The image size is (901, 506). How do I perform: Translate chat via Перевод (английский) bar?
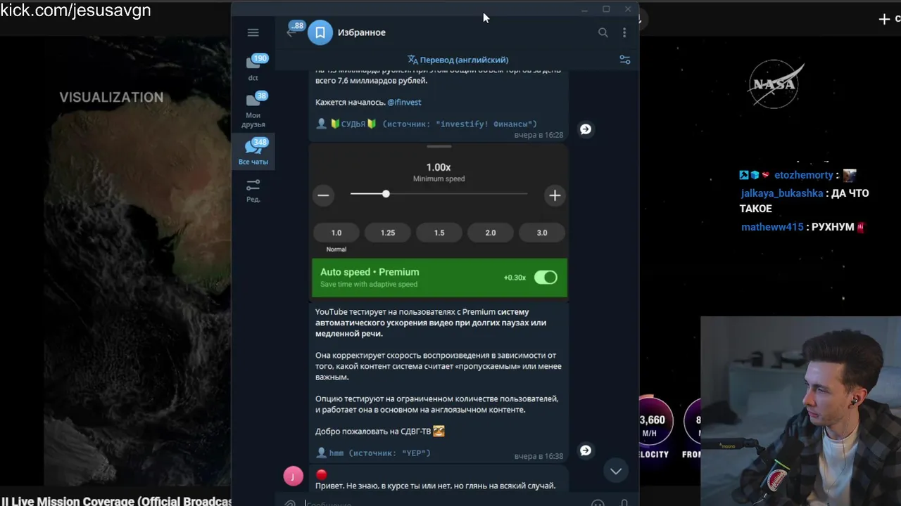coord(458,60)
